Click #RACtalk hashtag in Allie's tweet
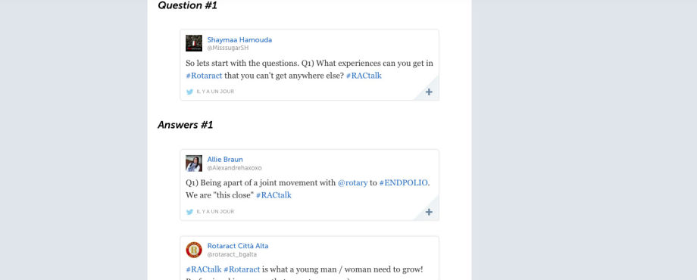The height and width of the screenshot is (280, 697). (273, 195)
